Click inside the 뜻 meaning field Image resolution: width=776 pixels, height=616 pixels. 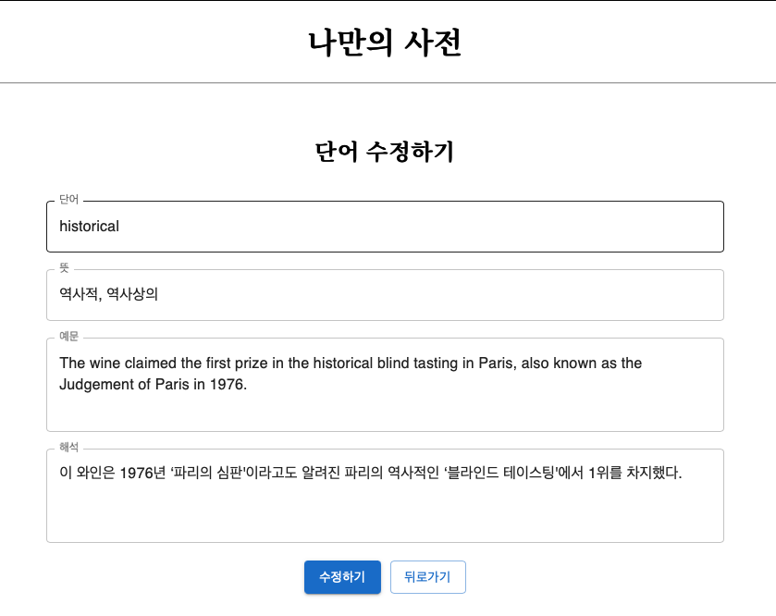(x=370, y=294)
